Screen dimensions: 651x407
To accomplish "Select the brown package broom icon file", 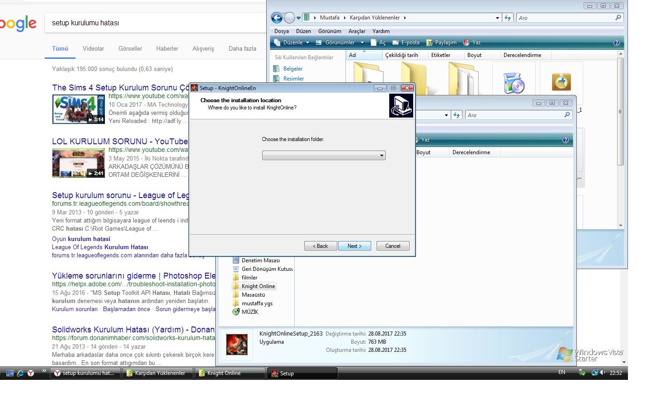I will tap(561, 81).
